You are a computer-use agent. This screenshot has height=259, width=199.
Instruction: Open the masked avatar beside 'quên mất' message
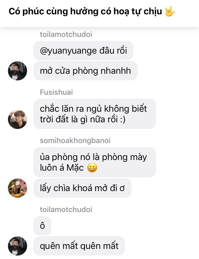point(18,246)
